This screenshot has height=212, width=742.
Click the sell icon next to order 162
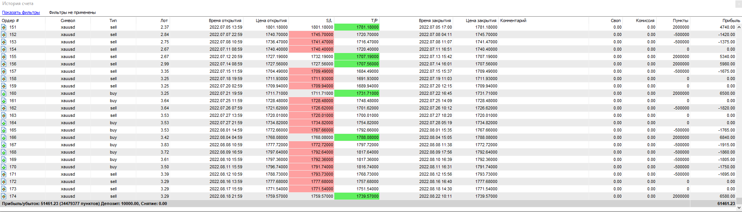pos(3,108)
